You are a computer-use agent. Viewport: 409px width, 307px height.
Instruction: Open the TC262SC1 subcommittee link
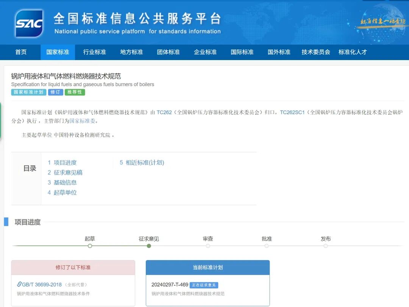click(x=292, y=112)
